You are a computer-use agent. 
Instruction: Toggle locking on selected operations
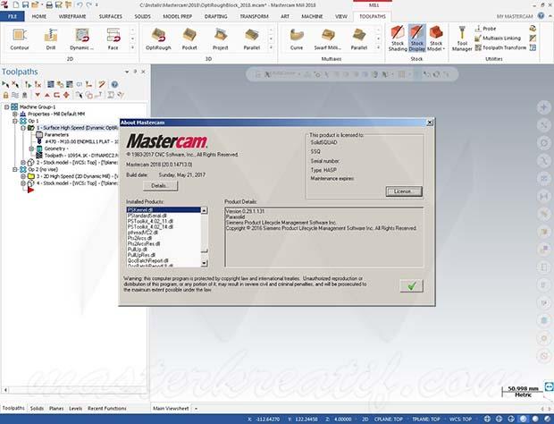click(5, 95)
